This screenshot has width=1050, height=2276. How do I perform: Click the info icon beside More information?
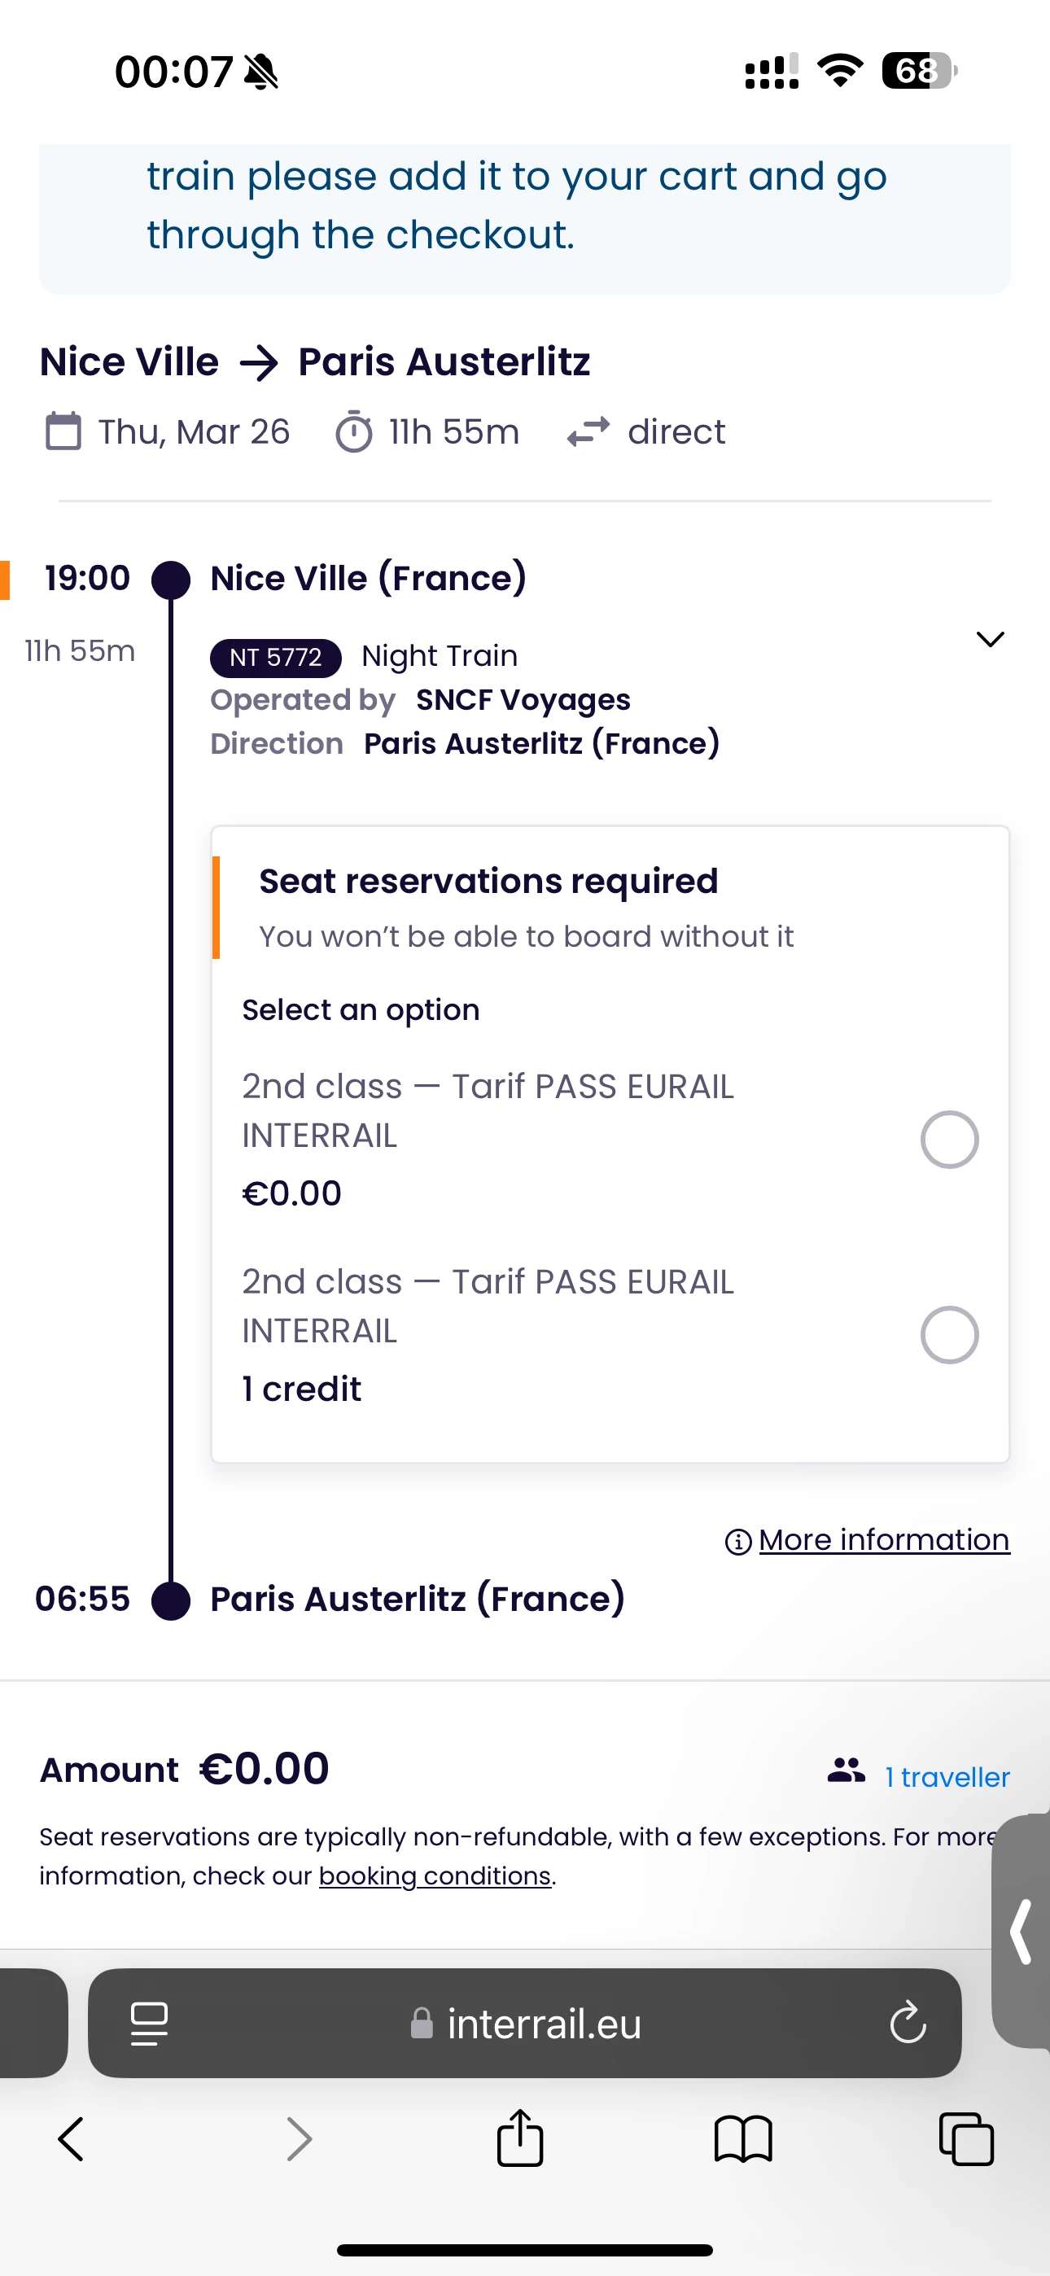738,1542
